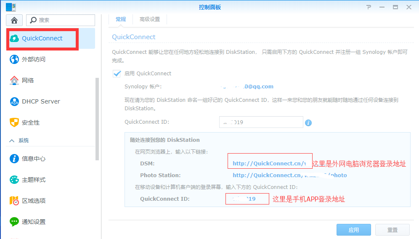The width and height of the screenshot is (419, 239).
Task: Click the Apply (应用) button
Action: [x=353, y=230]
